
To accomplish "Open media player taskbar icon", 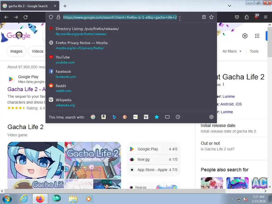I will point(89,199).
